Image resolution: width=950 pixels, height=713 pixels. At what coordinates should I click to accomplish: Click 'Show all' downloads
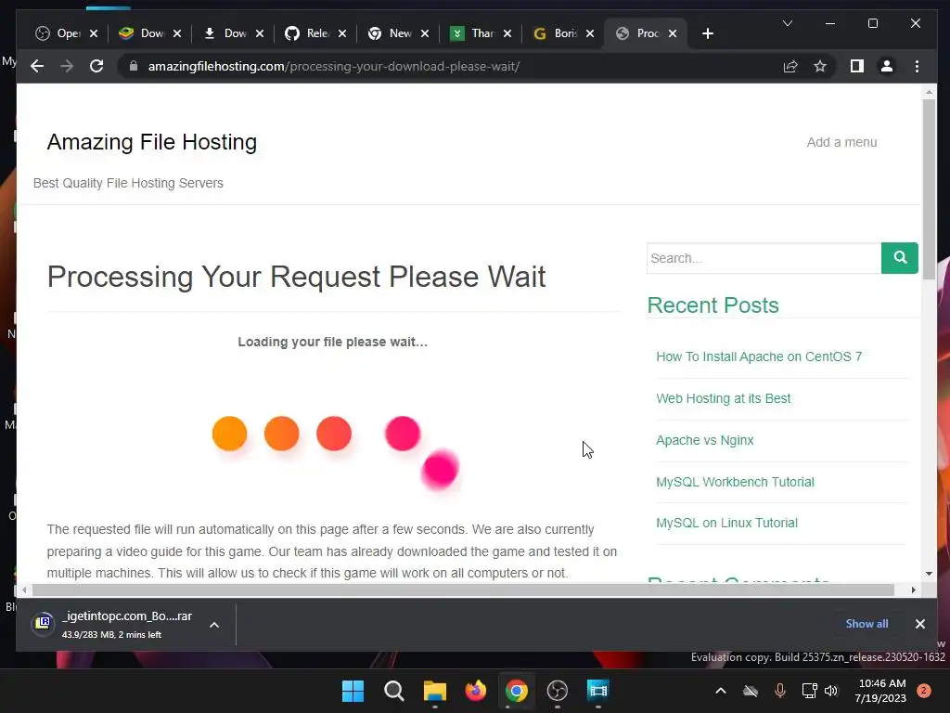pos(867,624)
